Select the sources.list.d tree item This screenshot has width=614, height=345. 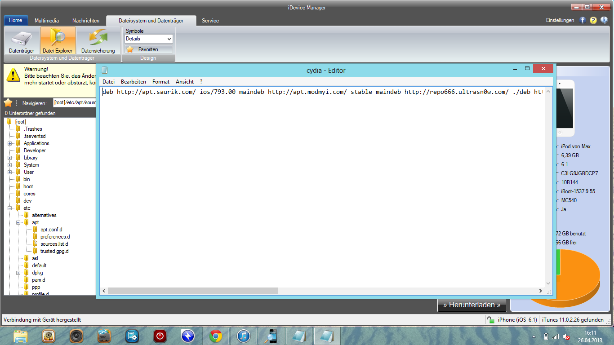coord(54,244)
